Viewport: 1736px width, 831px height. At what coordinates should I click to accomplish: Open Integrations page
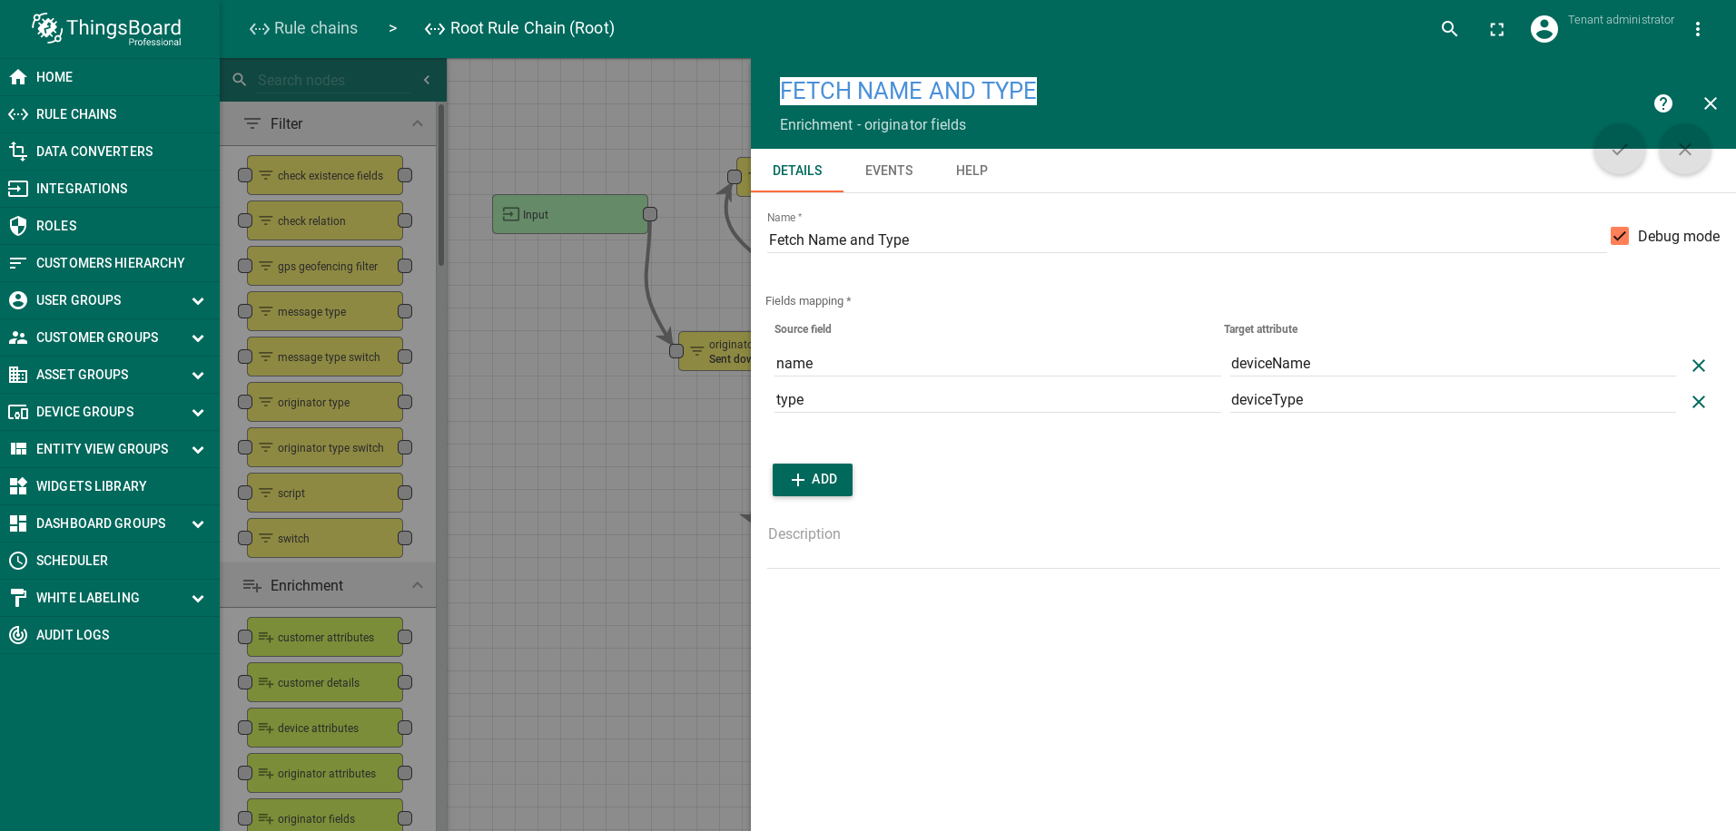(110, 189)
